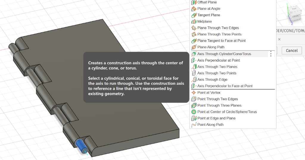Image resolution: width=305 pixels, height=160 pixels.
Task: Click the Axis Through Two Points icon
Action: pos(194,73)
